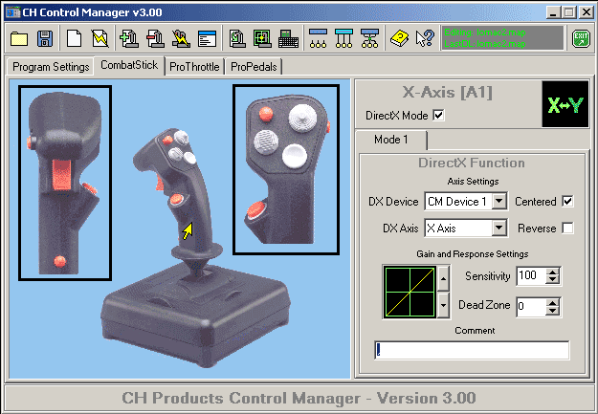Click the Axis Settings label
The image size is (598, 414).
pyautogui.click(x=473, y=181)
